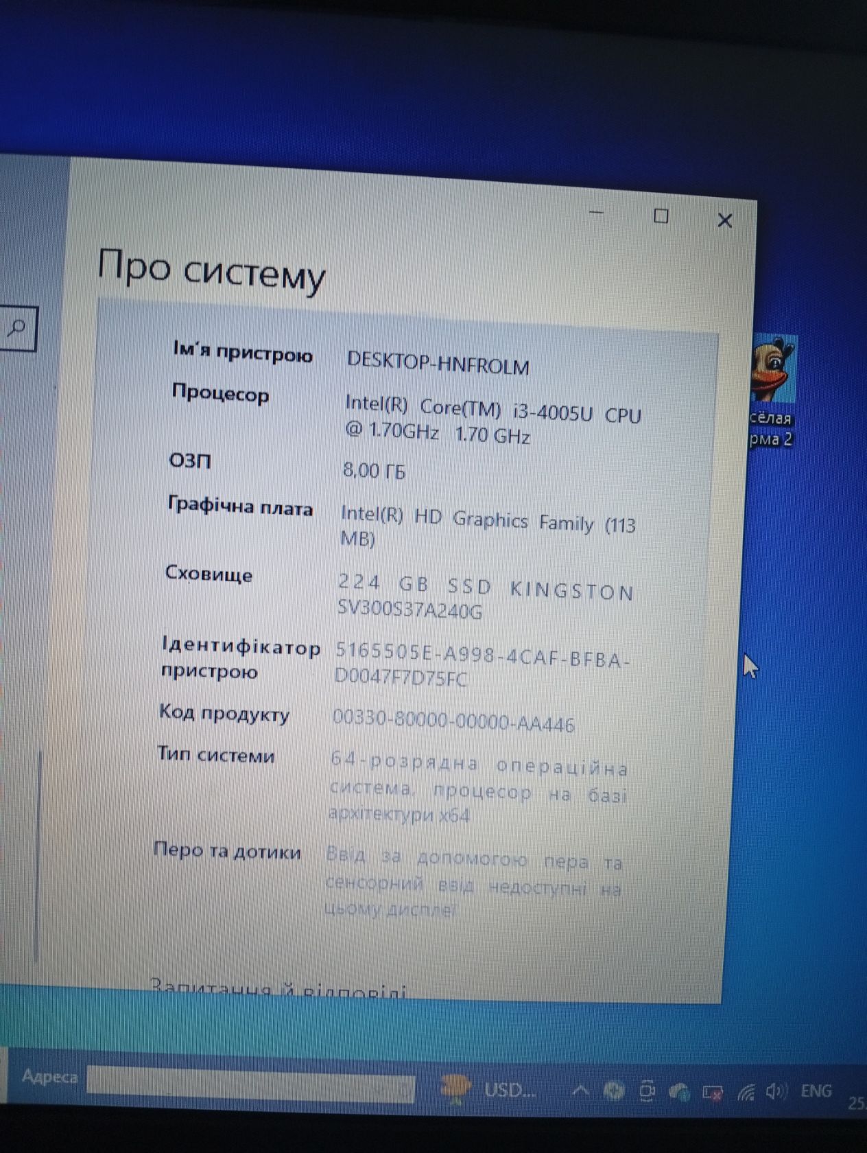
Task: Click the Сховище label
Action: [209, 574]
